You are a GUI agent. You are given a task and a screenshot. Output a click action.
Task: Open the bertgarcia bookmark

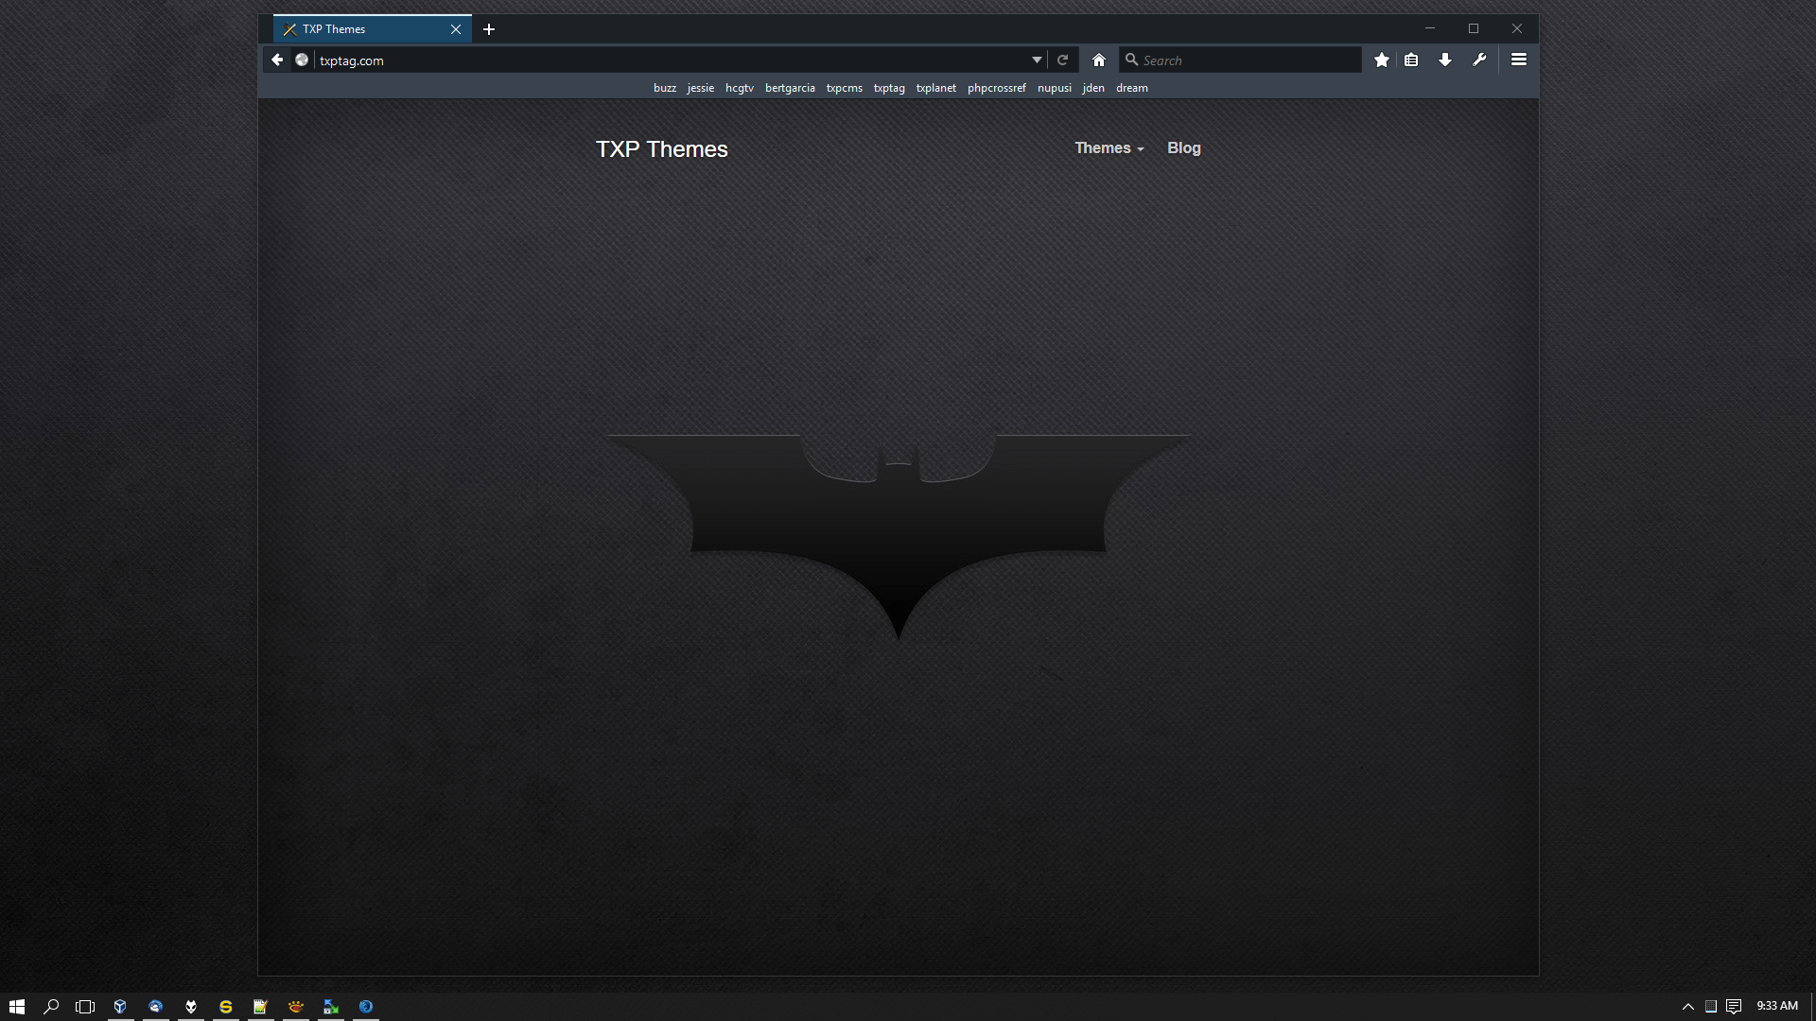[x=790, y=88]
